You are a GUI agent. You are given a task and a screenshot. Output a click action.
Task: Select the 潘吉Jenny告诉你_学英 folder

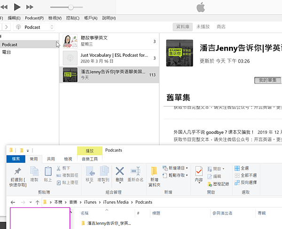point(106,223)
